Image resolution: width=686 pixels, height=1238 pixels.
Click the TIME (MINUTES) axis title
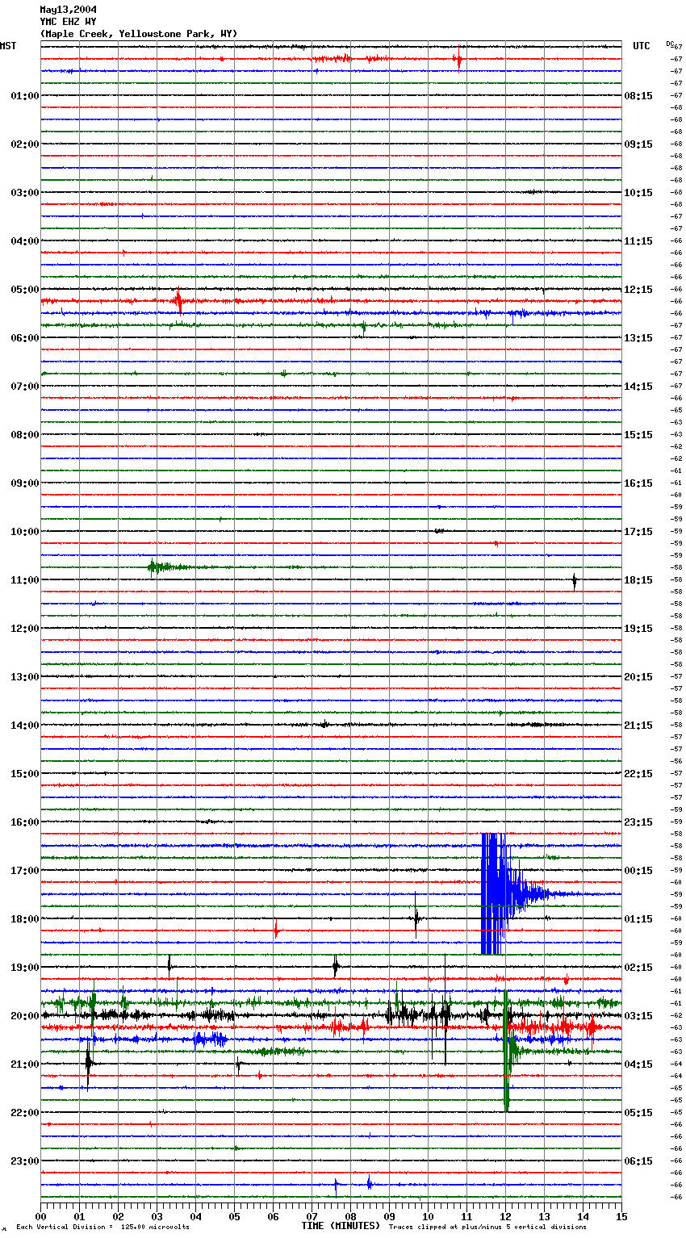coord(341,1226)
